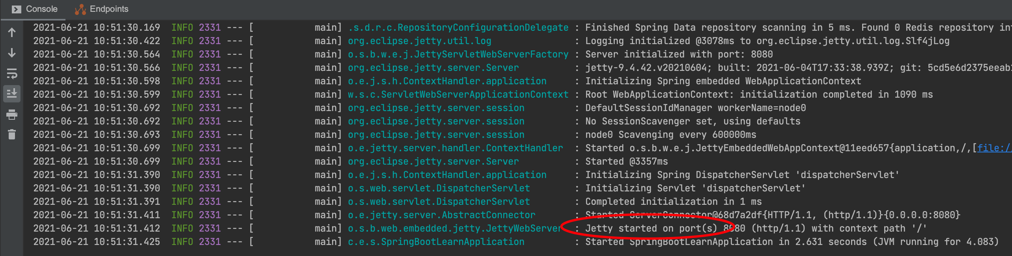Click the Up the Stack Trace arrow
1012x256 pixels.
coord(12,32)
